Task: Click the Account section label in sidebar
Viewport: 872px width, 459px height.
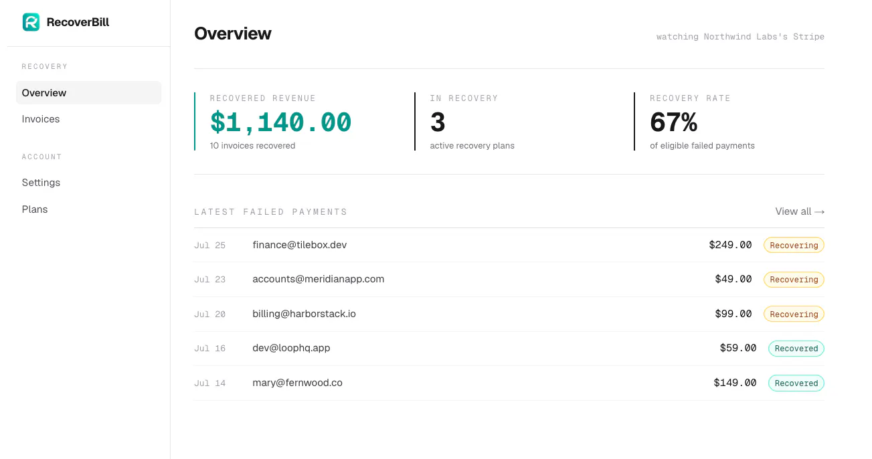Action: [x=41, y=157]
